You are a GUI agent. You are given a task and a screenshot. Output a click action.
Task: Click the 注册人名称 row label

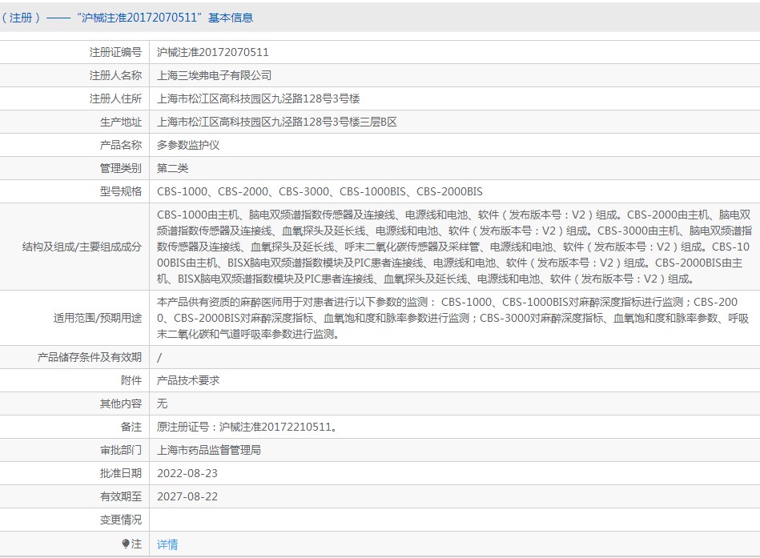115,75
